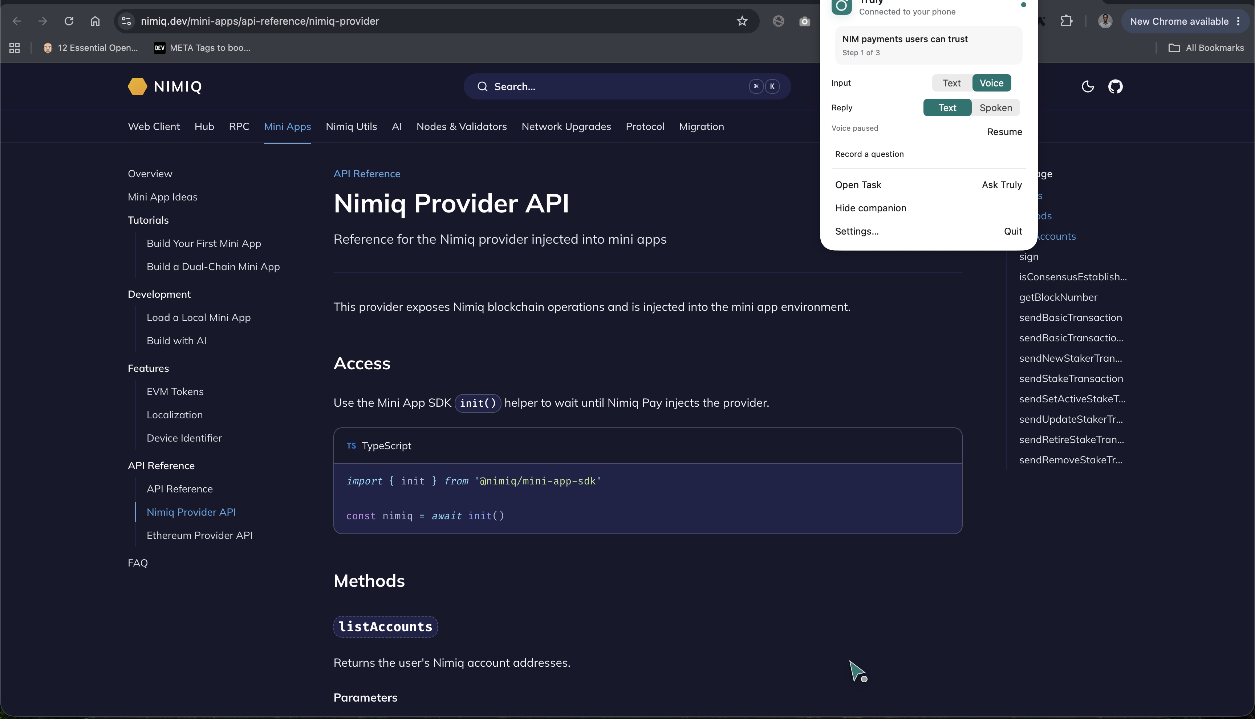Choose Hide companion in the Truly popup
This screenshot has width=1255, height=719.
pos(870,208)
